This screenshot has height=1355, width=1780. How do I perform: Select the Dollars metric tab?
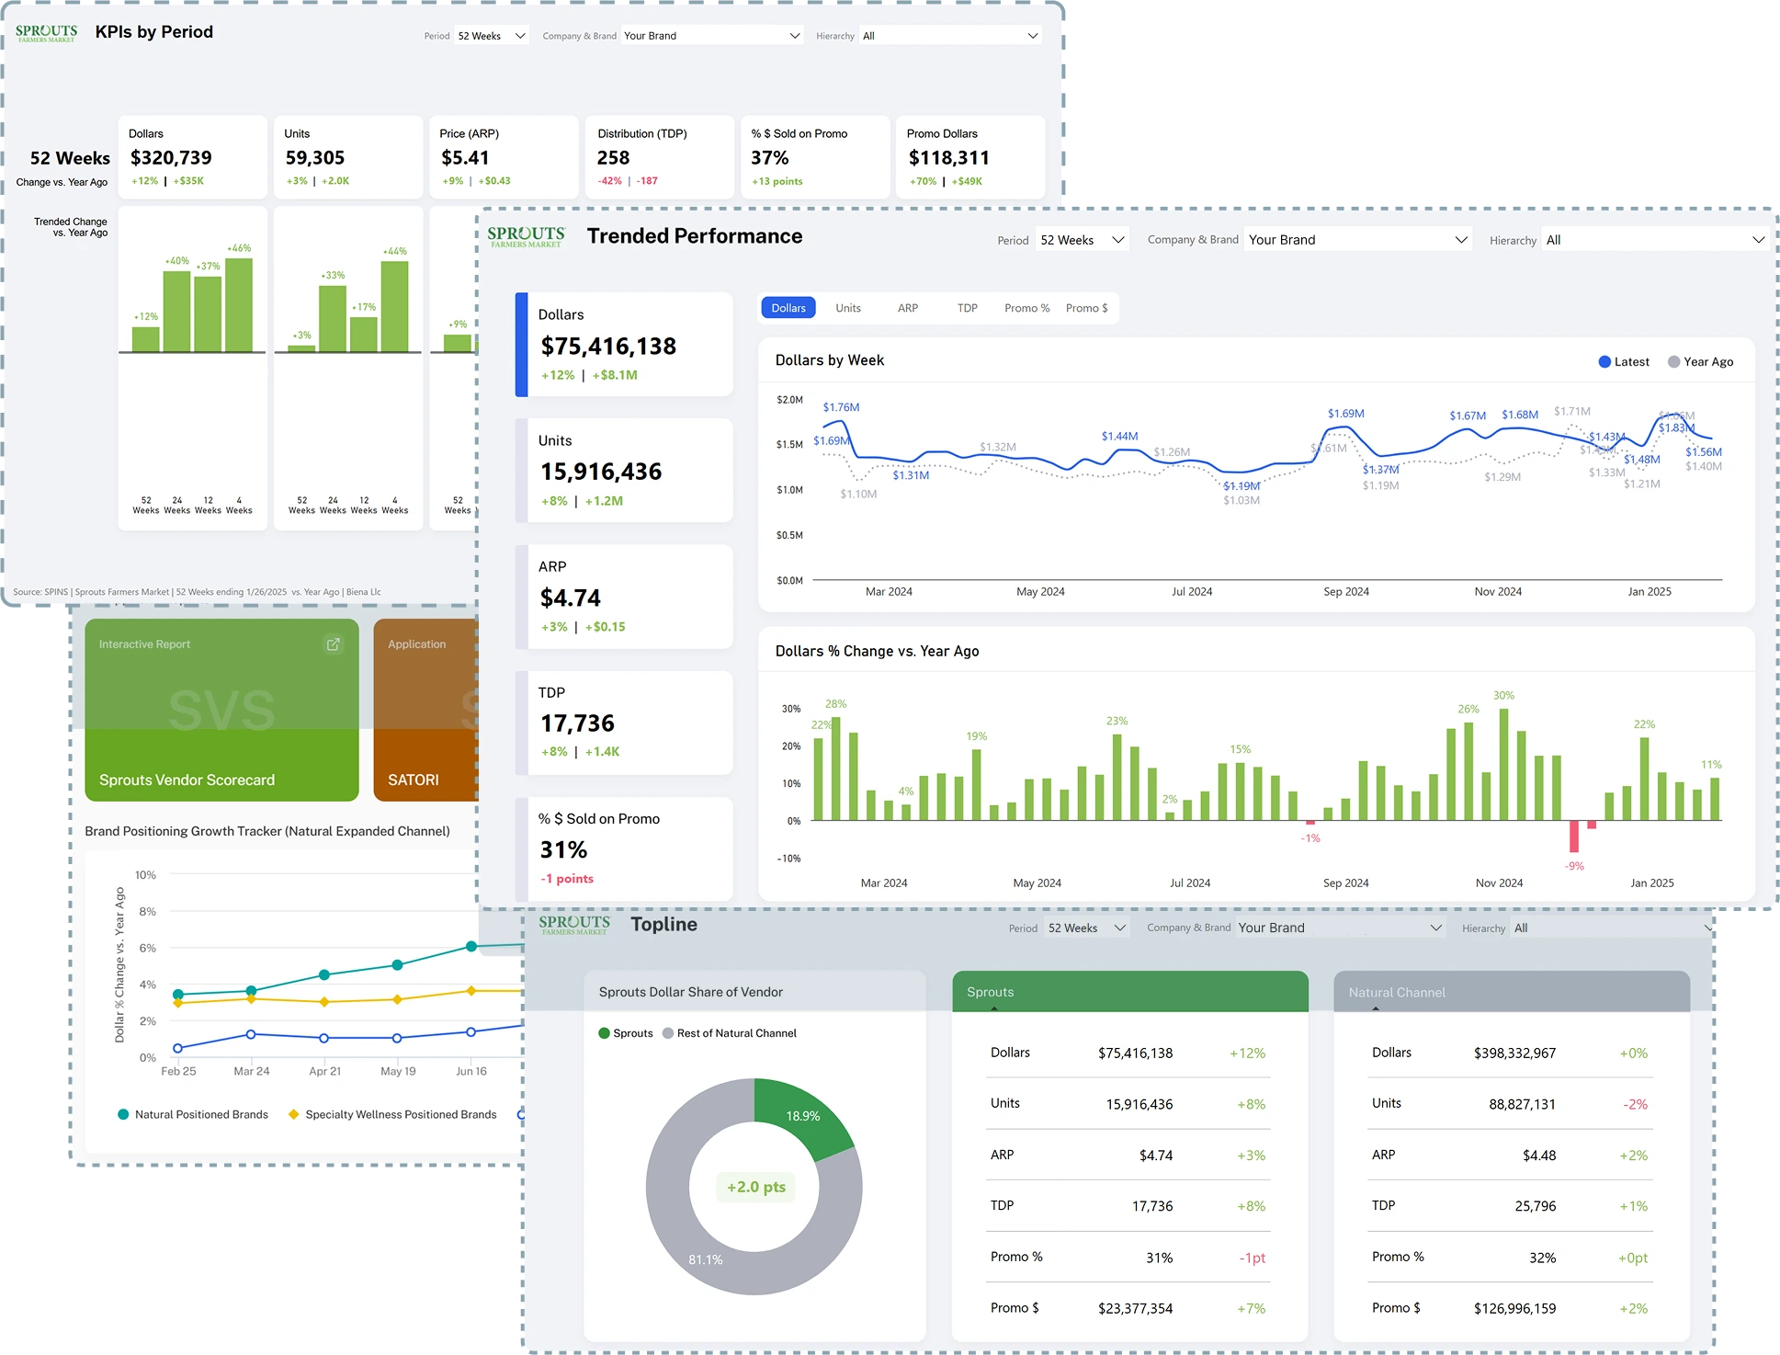pyautogui.click(x=788, y=308)
